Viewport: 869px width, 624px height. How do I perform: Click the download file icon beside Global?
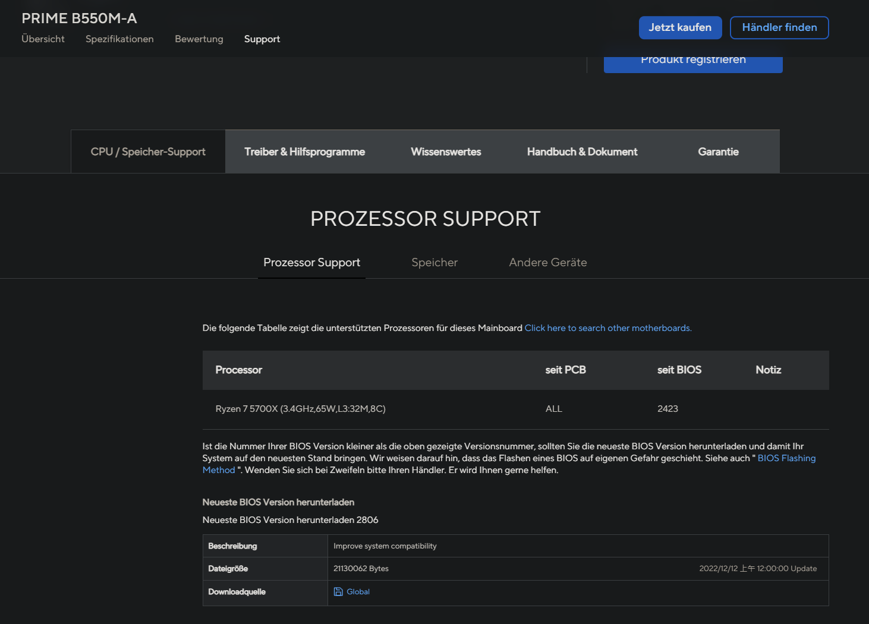[338, 592]
